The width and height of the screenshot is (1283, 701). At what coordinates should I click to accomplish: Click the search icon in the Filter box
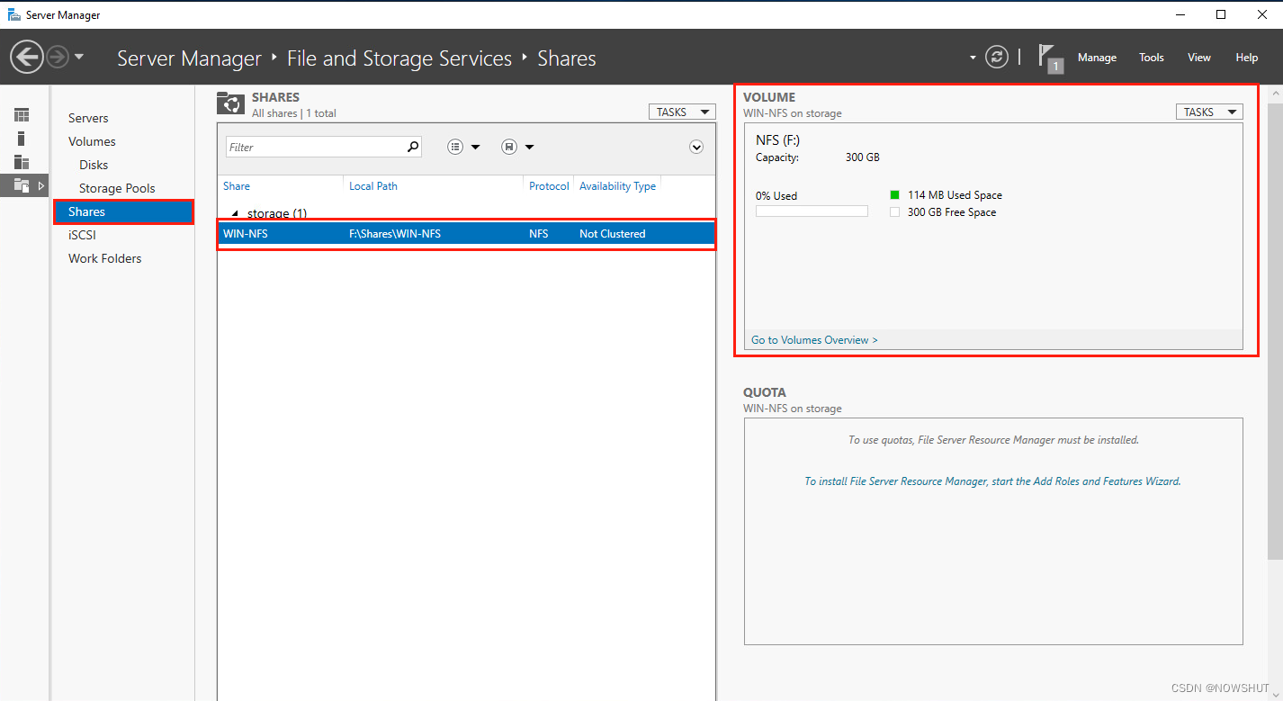coord(412,146)
